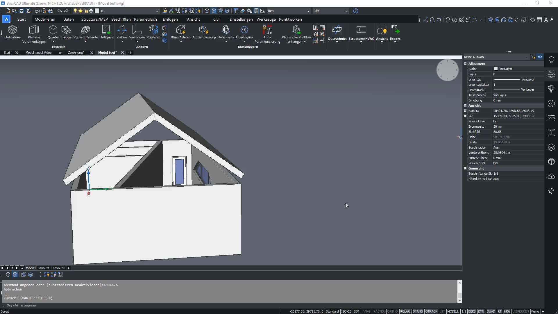Open the Modellieren ribbon tab
The width and height of the screenshot is (558, 314).
pos(45,19)
